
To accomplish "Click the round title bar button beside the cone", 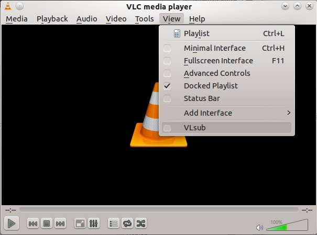I will 19,6.
